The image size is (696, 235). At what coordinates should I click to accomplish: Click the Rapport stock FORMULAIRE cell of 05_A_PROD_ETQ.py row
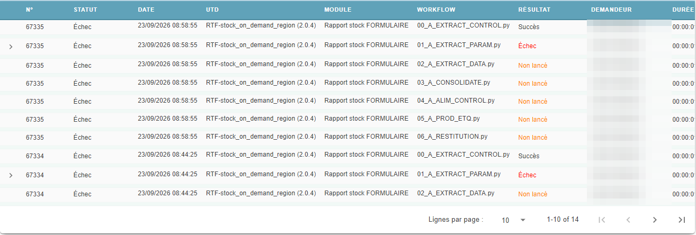366,118
